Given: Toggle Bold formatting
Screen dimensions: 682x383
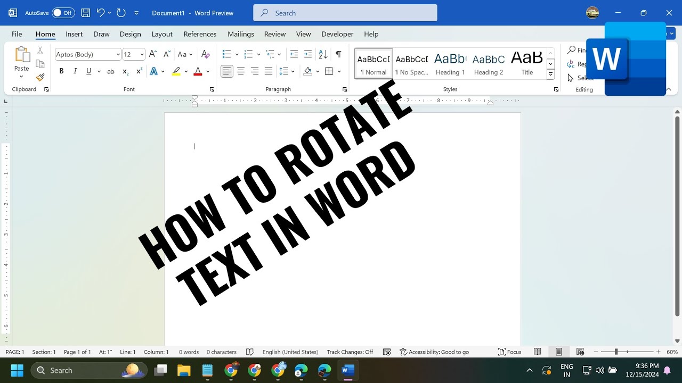Looking at the screenshot, I should [61, 71].
